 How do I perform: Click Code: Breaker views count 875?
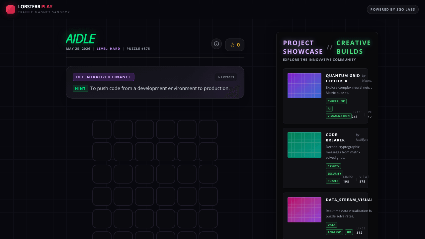[x=362, y=182]
